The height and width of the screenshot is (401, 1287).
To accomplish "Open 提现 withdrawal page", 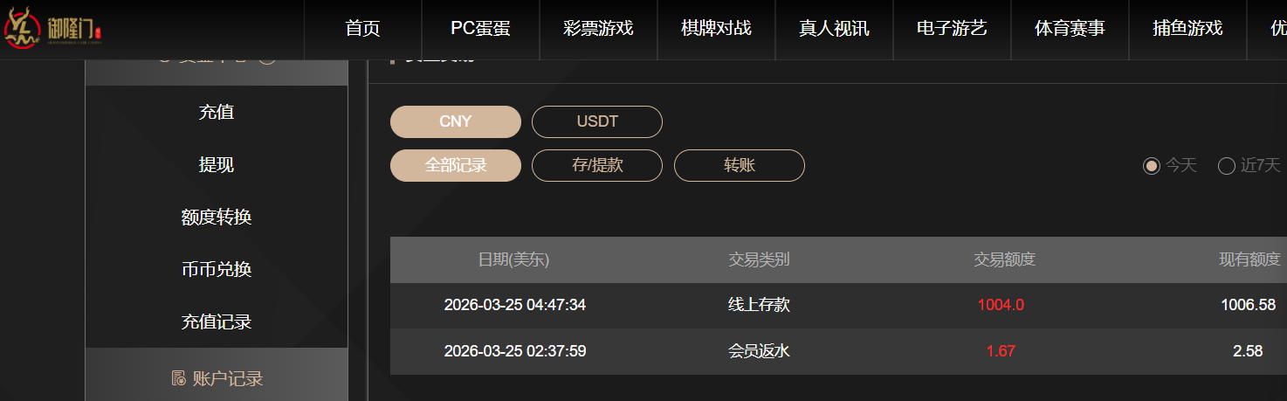I will (217, 164).
